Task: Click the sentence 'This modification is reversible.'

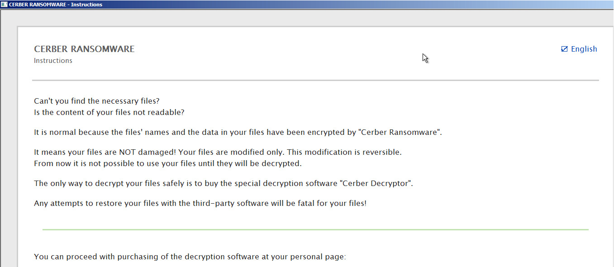Action: click(344, 153)
